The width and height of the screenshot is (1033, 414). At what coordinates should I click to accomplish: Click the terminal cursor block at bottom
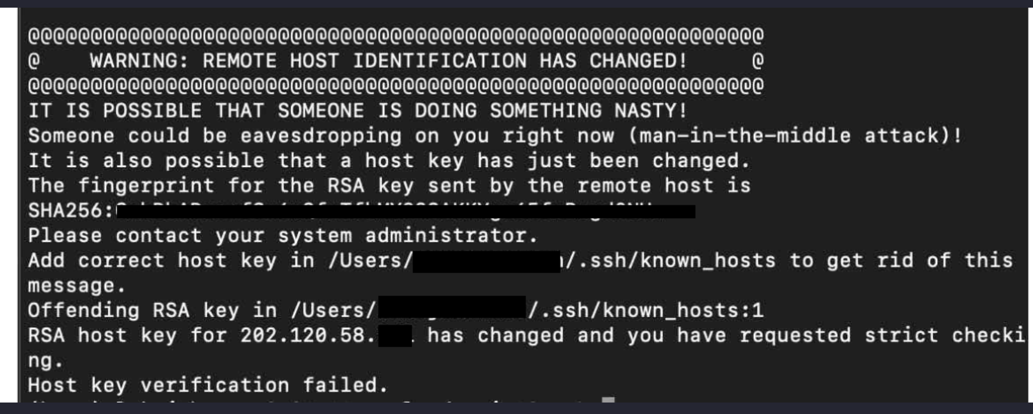pos(608,401)
